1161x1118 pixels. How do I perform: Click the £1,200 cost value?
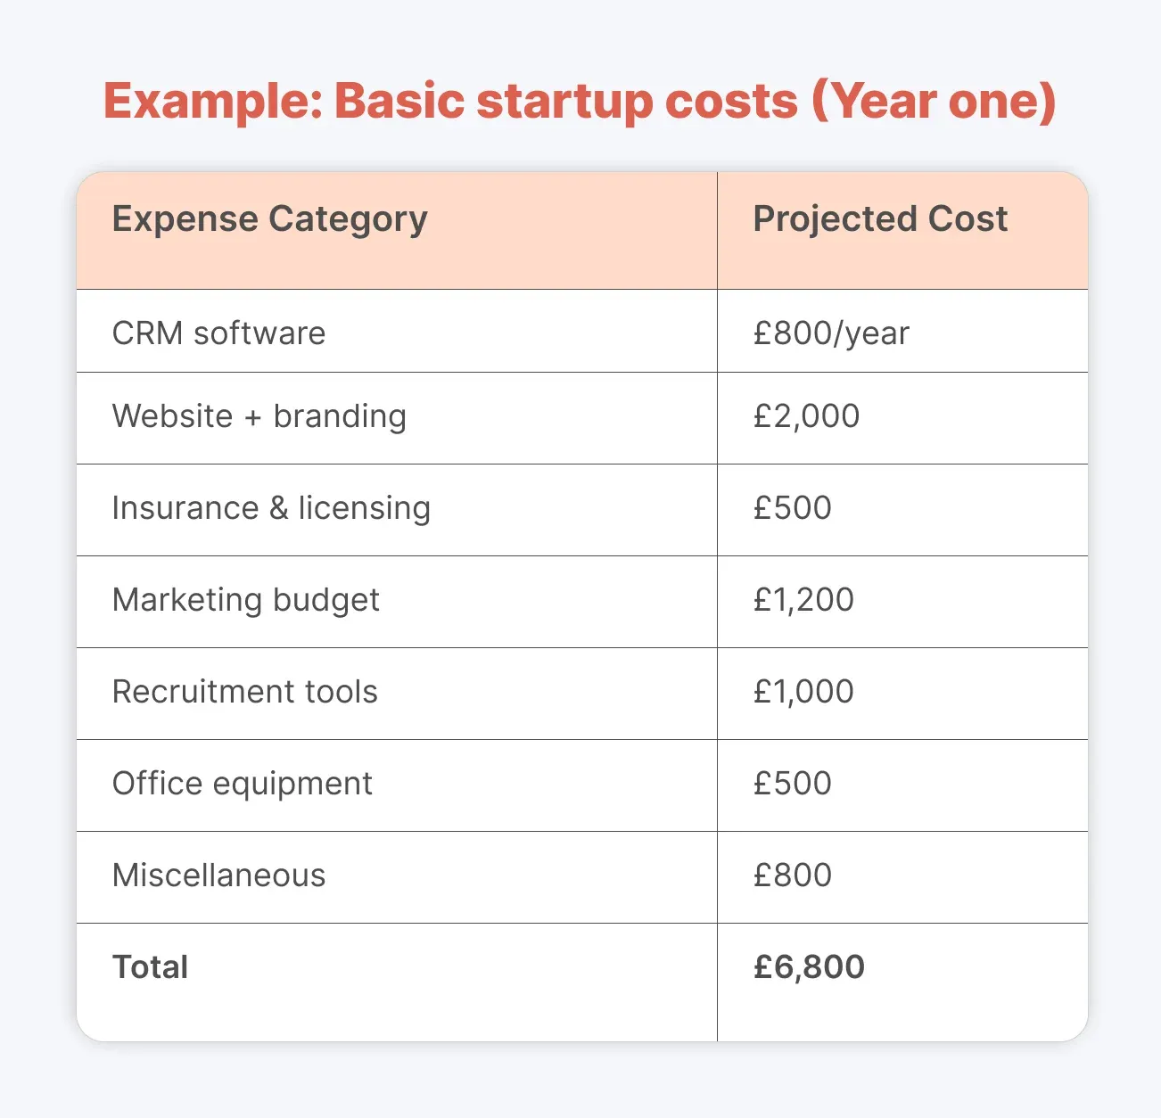coord(803,600)
